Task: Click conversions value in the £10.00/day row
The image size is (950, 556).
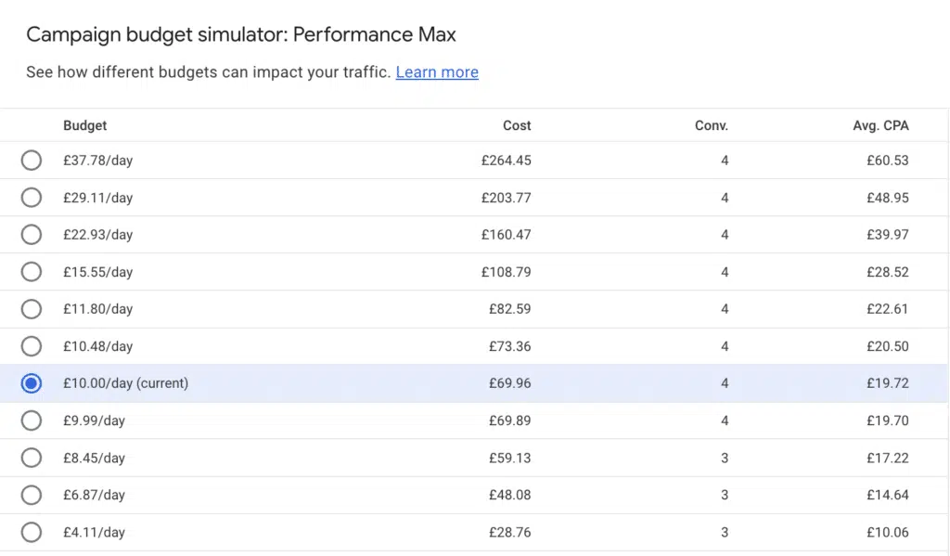Action: [x=725, y=383]
